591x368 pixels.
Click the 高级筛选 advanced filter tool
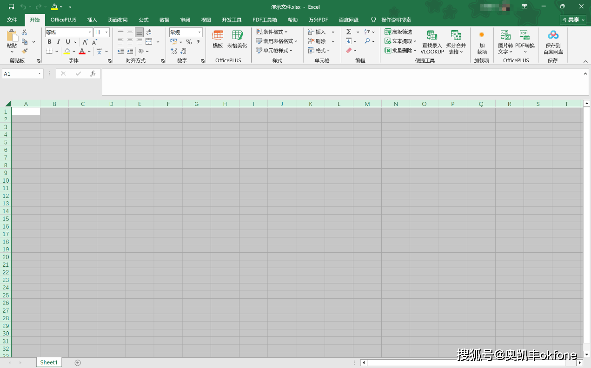[x=398, y=32]
